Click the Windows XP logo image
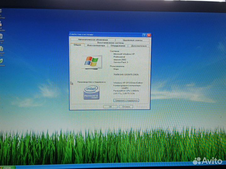This screenshot has width=226, height=169. click(91, 62)
